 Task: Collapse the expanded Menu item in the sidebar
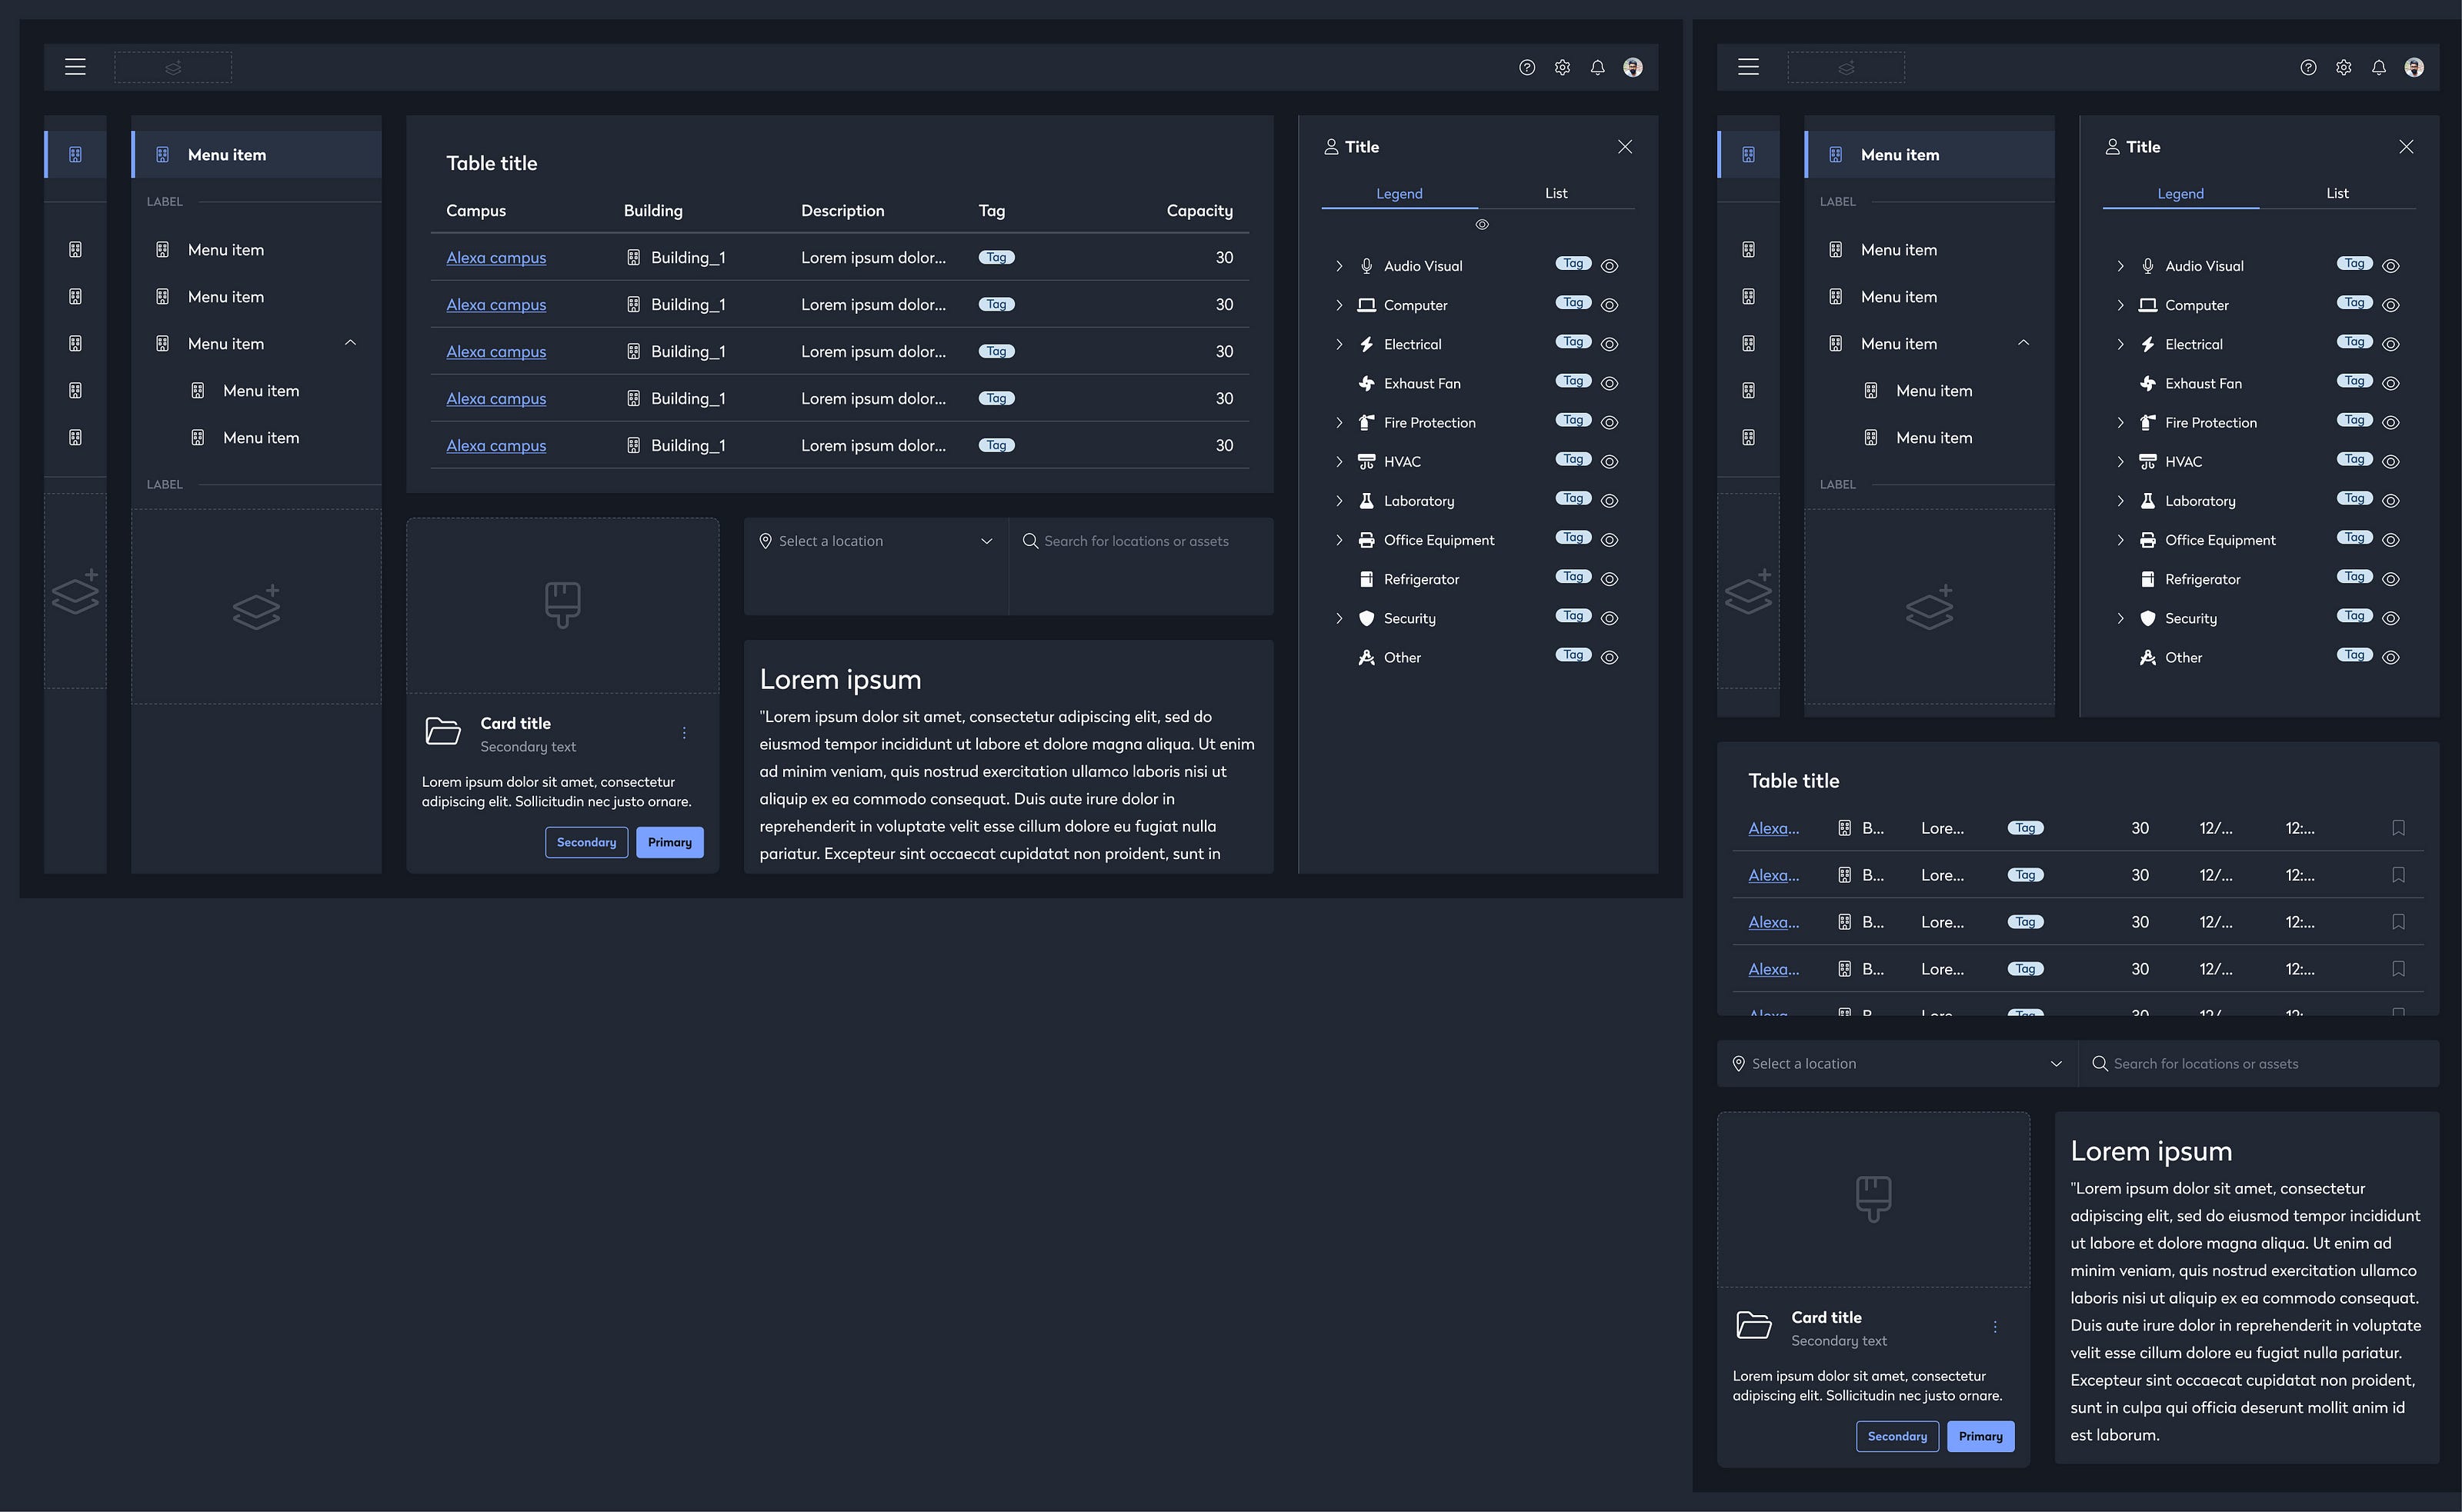(x=350, y=342)
